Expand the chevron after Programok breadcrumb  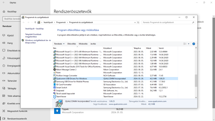click(x=67, y=22)
